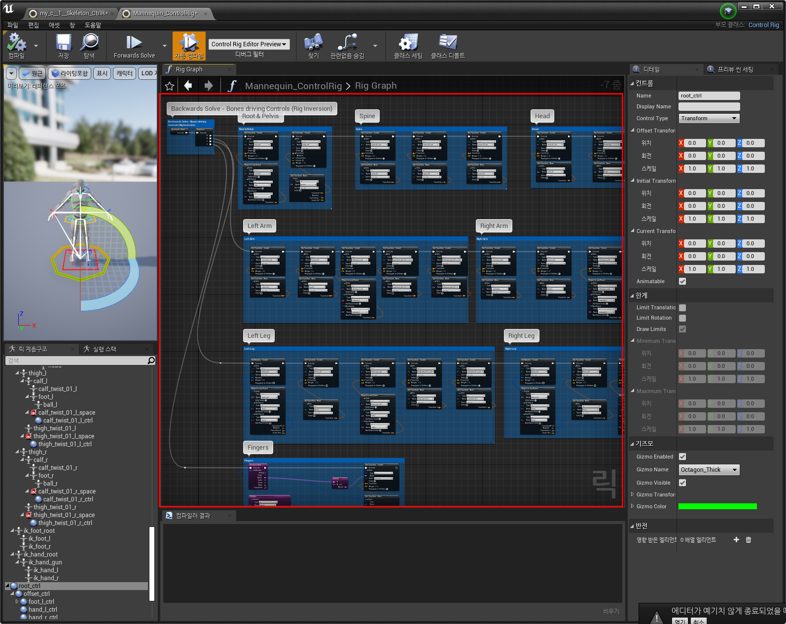Open the Asset menu
Screen dimensions: 786x624
coord(54,25)
